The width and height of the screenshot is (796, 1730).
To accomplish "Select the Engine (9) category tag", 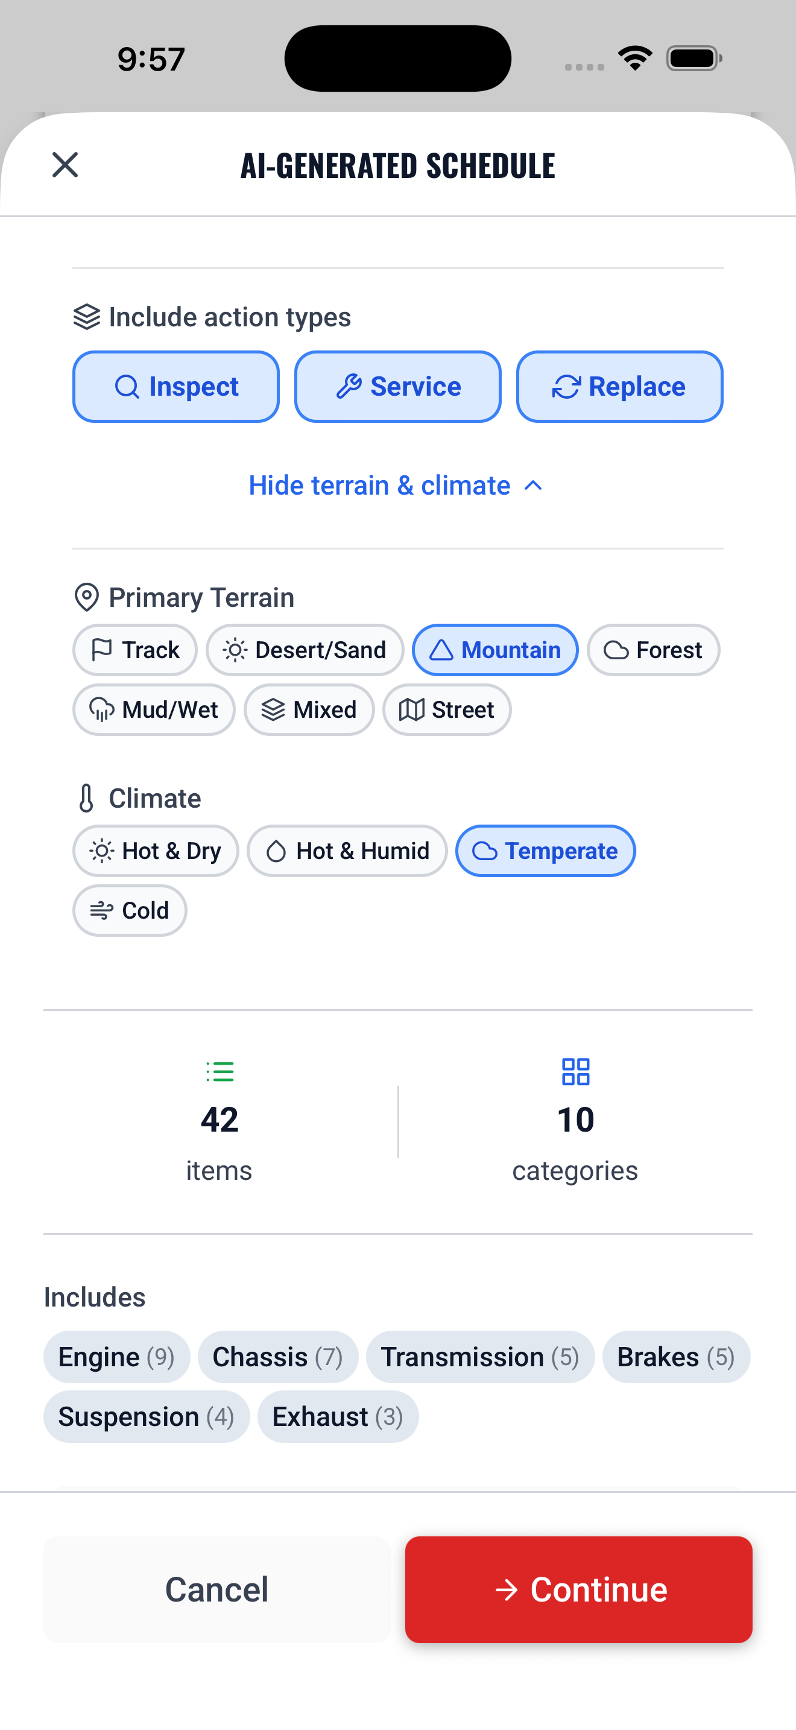I will click(116, 1357).
